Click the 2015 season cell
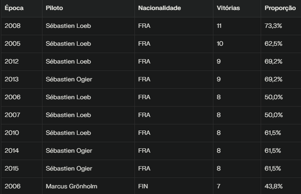This screenshot has height=194, width=301. [x=13, y=168]
